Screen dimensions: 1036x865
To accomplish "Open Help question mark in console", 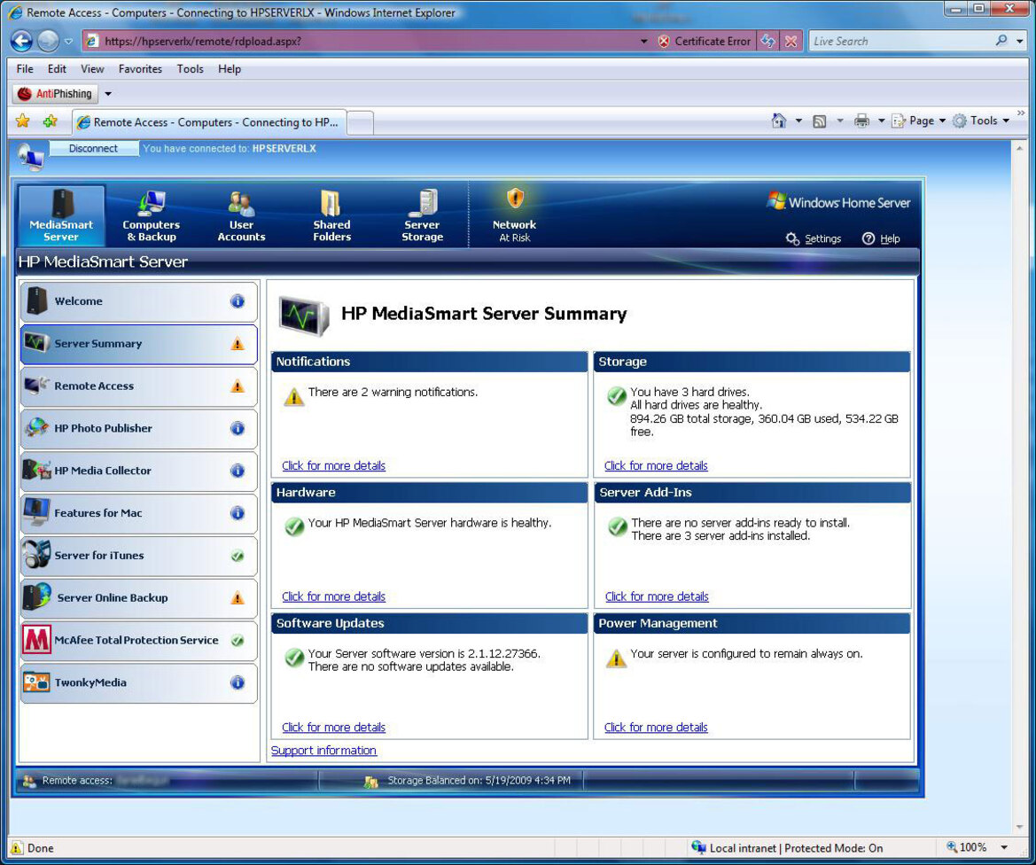I will [x=882, y=238].
